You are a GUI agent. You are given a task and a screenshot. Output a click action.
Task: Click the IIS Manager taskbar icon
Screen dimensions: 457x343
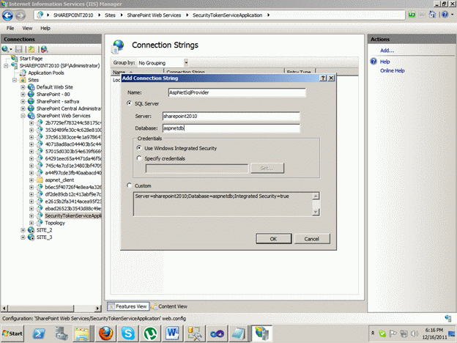point(261,333)
